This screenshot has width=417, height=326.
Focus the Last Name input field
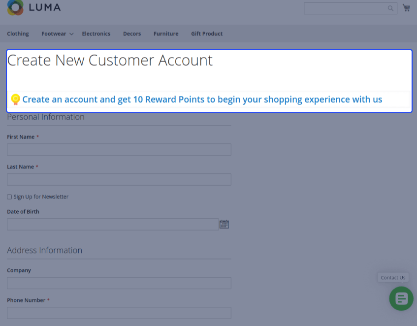pyautogui.click(x=119, y=179)
